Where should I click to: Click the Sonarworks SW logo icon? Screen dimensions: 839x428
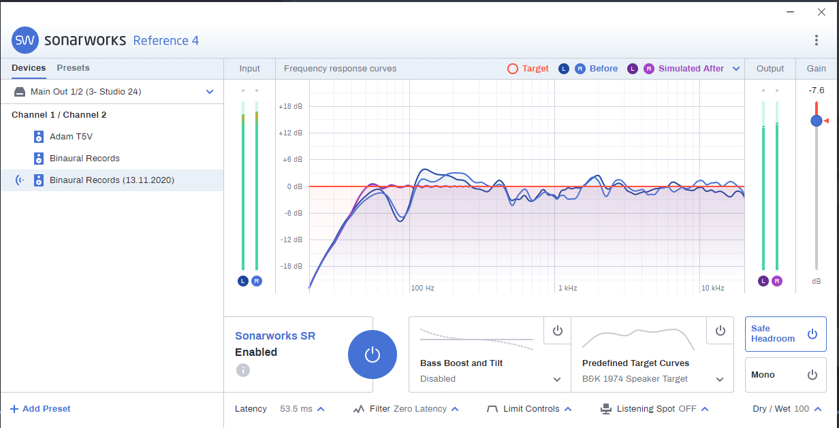pyautogui.click(x=25, y=40)
